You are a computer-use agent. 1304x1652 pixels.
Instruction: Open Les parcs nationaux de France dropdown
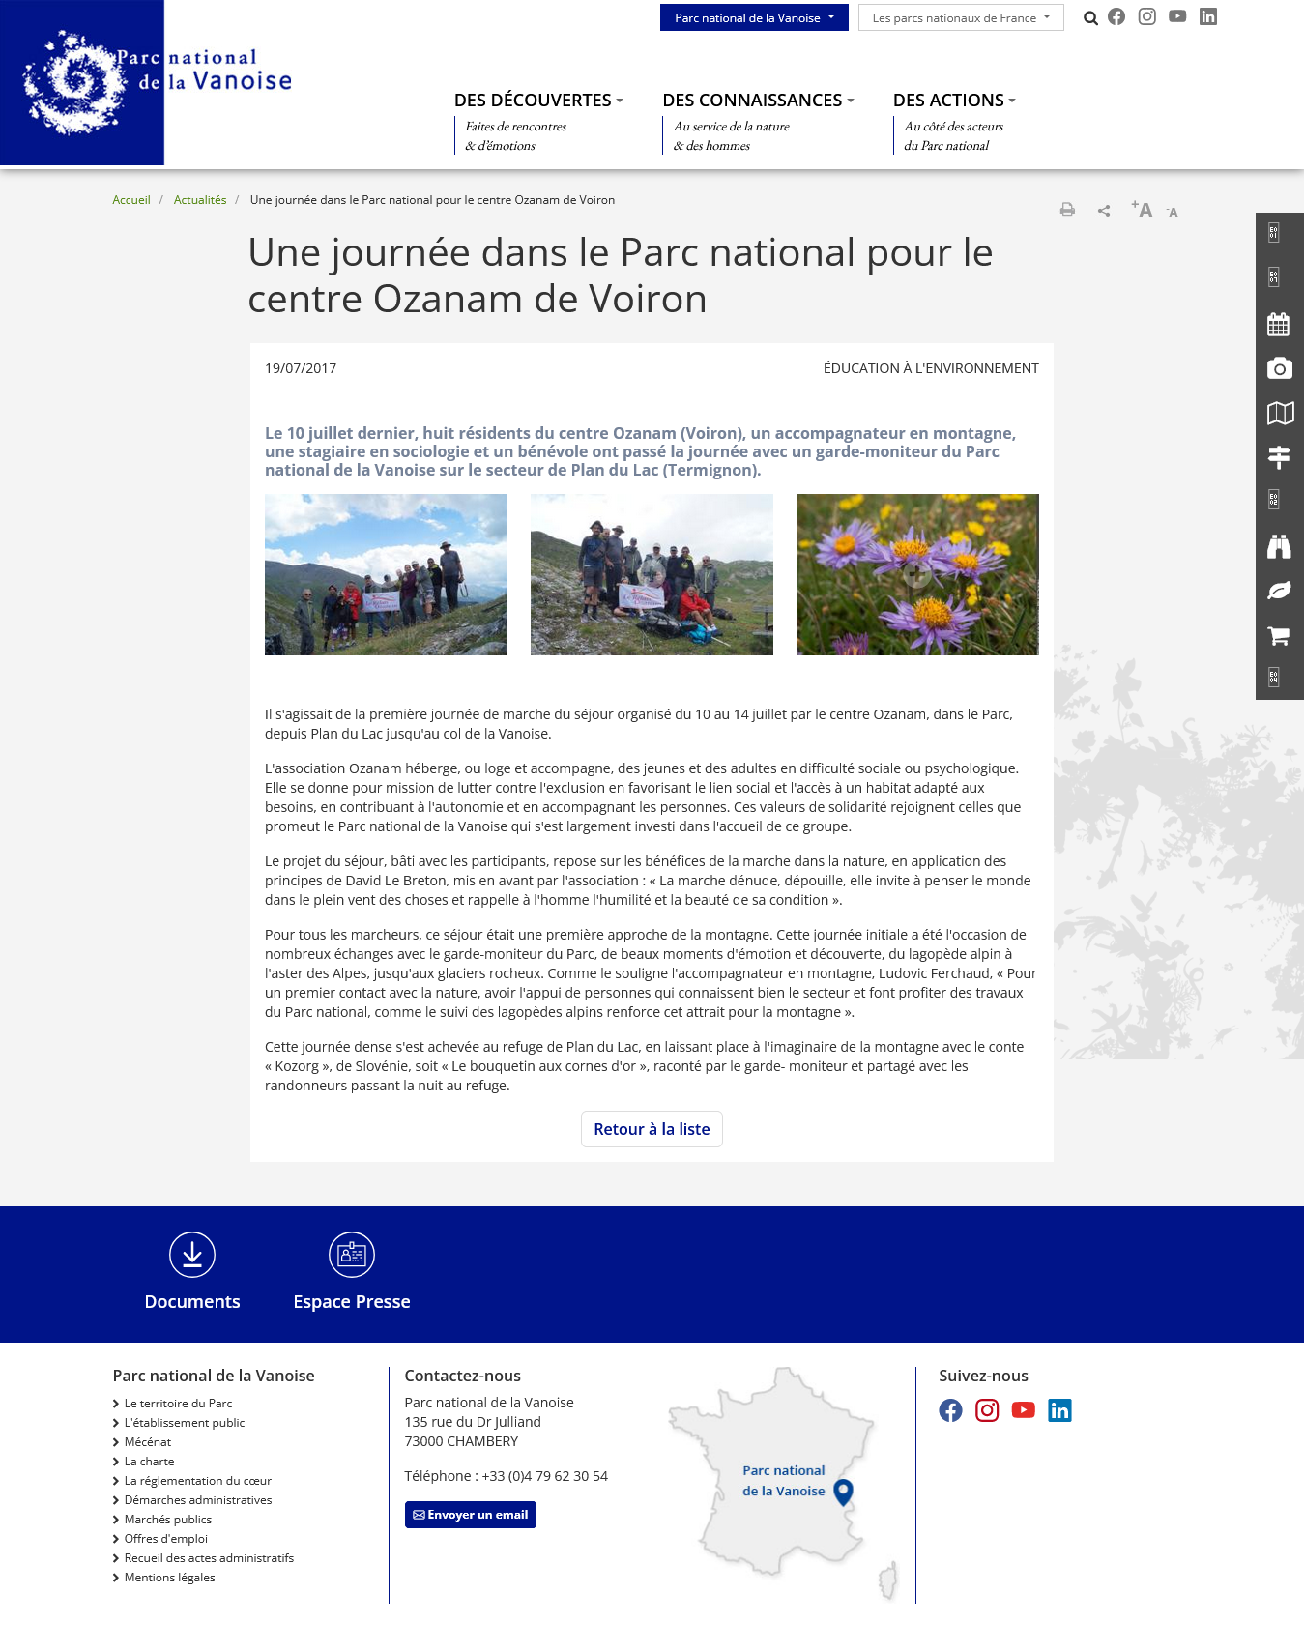point(960,18)
